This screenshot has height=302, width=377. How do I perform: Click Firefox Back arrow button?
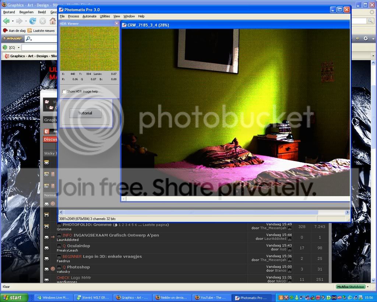coord(6,21)
